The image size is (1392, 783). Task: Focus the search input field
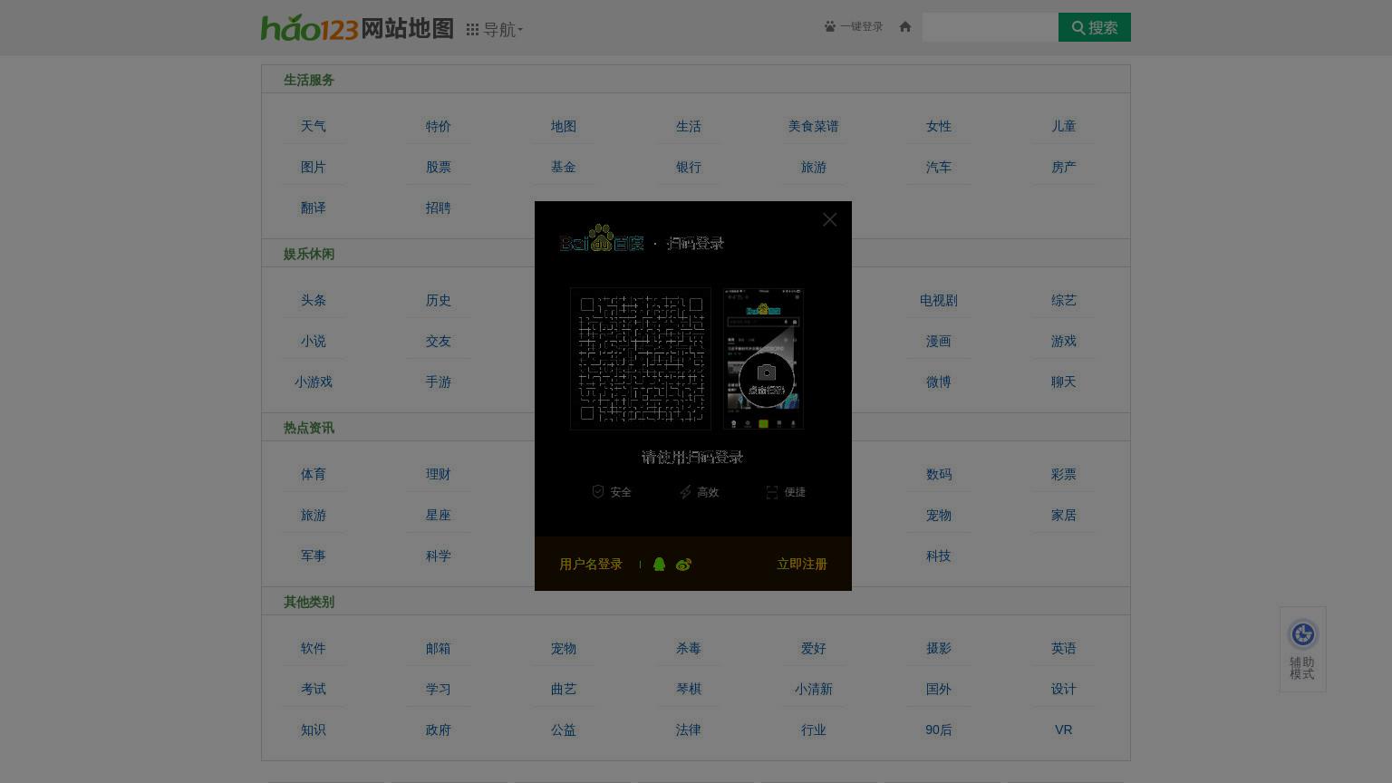click(x=991, y=27)
